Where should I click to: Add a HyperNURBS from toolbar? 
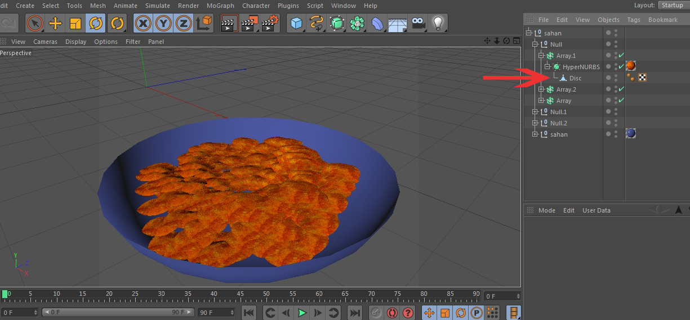pyautogui.click(x=337, y=24)
